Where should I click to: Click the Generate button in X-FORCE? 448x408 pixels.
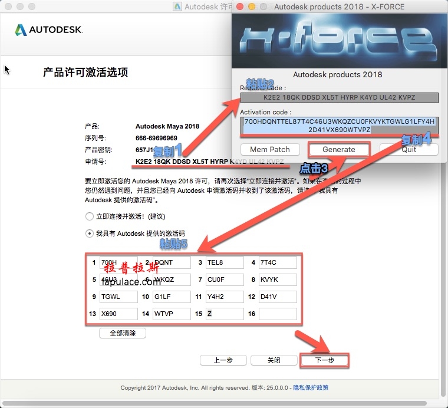pos(339,149)
